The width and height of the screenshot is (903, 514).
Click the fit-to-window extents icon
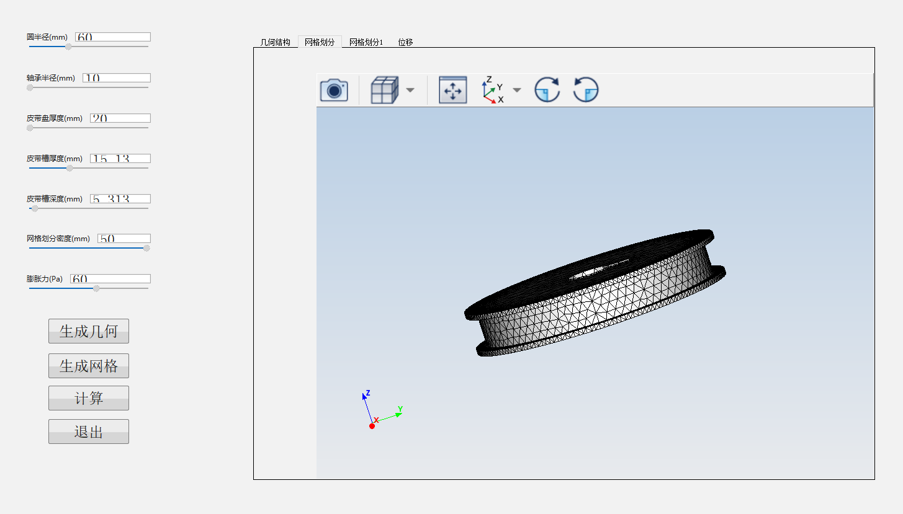(x=452, y=91)
